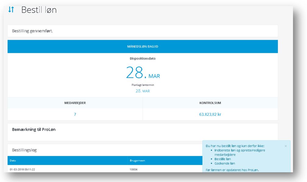307x182 pixels.
Task: Sort the log by Dato column
Action: (x=13, y=160)
